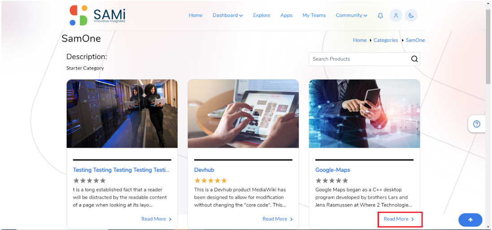Click Read More on Devhub card

[278, 219]
